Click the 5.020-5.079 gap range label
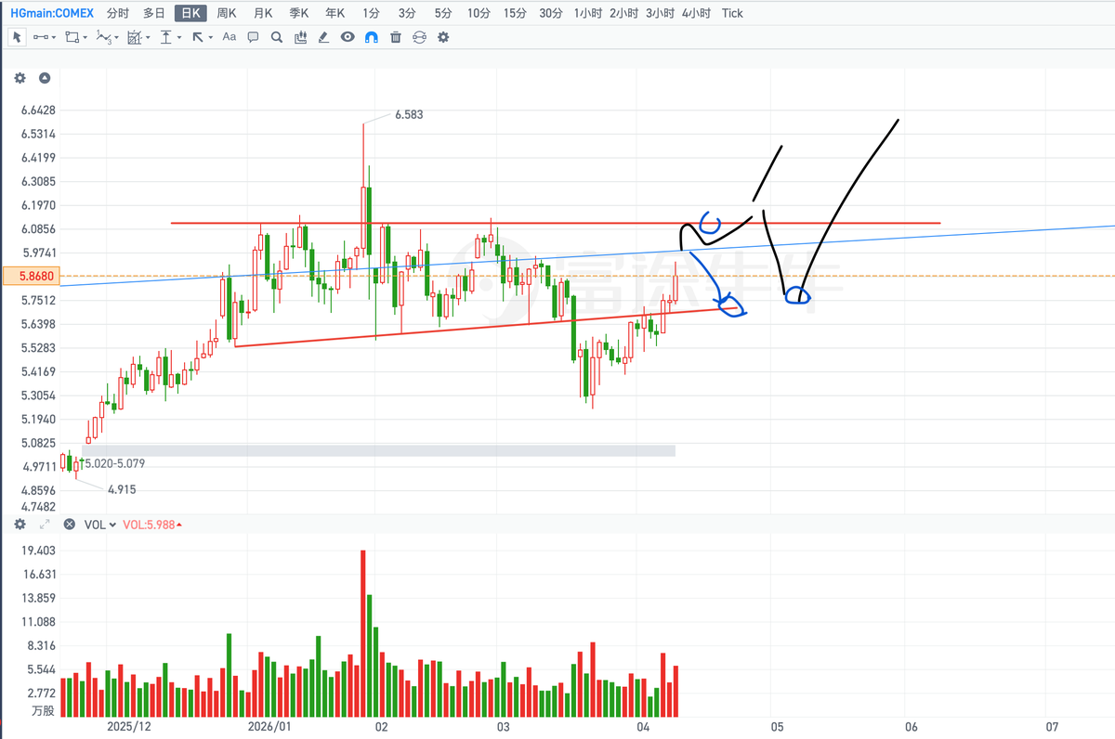 tap(115, 462)
